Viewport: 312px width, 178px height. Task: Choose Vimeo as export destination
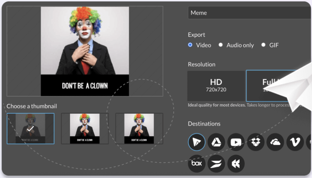295,142
